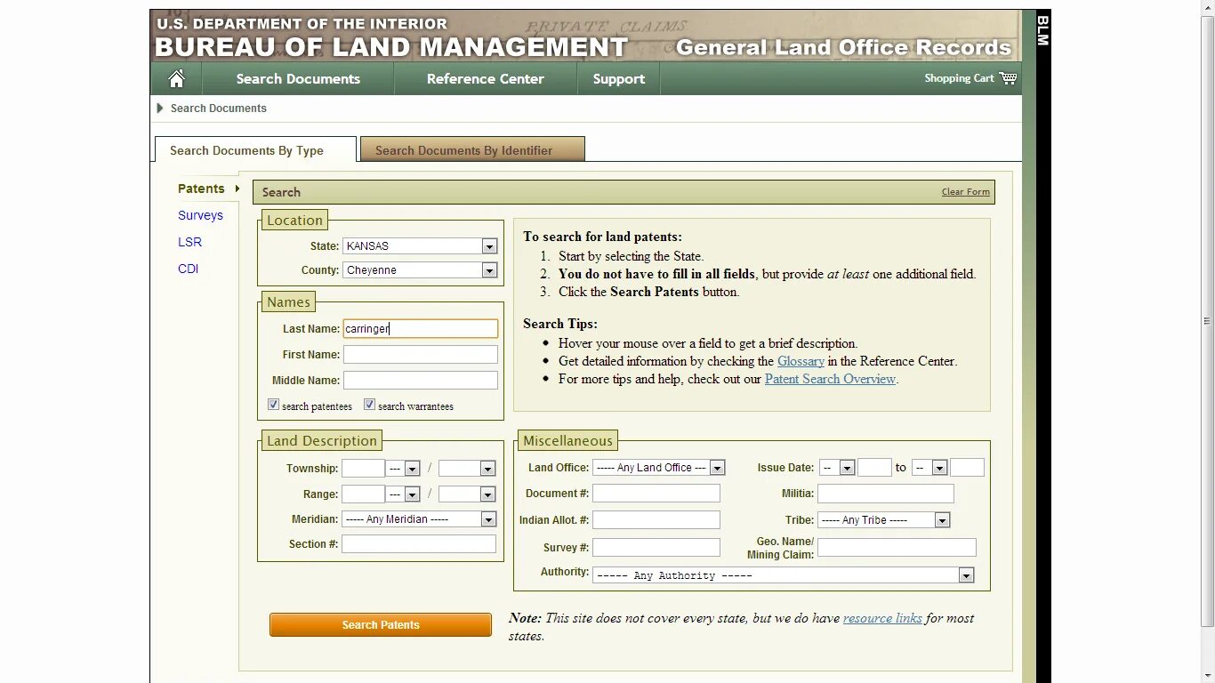Open the Issue Date start month dropdown
The image size is (1215, 683).
tap(837, 468)
